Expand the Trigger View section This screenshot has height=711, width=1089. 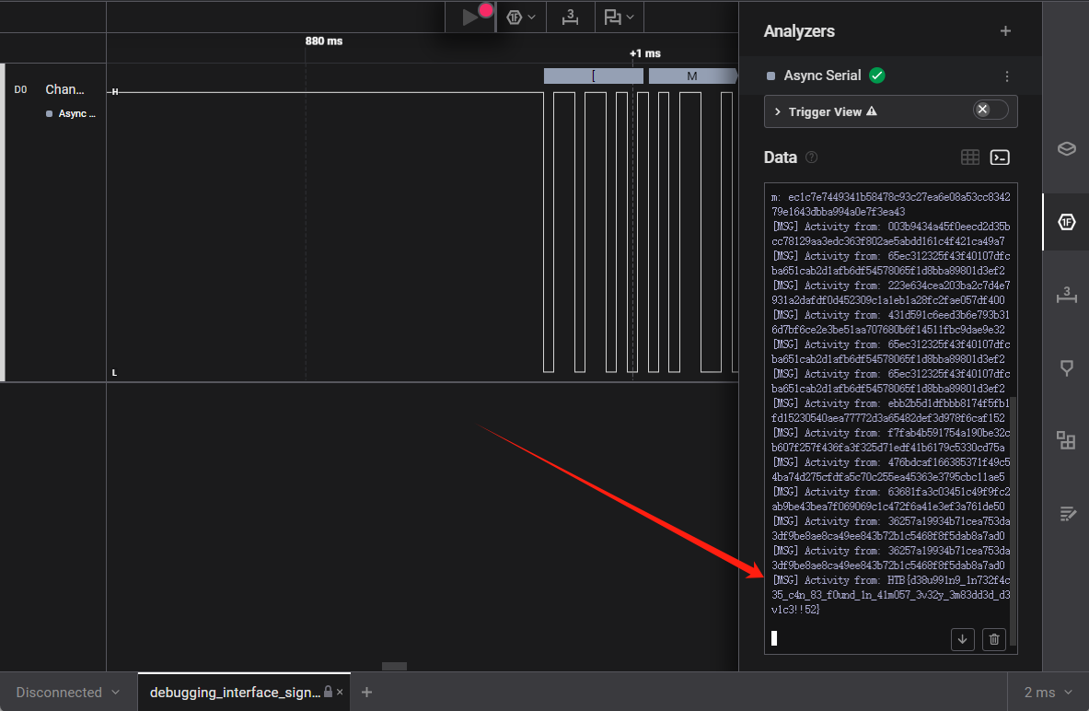click(x=777, y=111)
